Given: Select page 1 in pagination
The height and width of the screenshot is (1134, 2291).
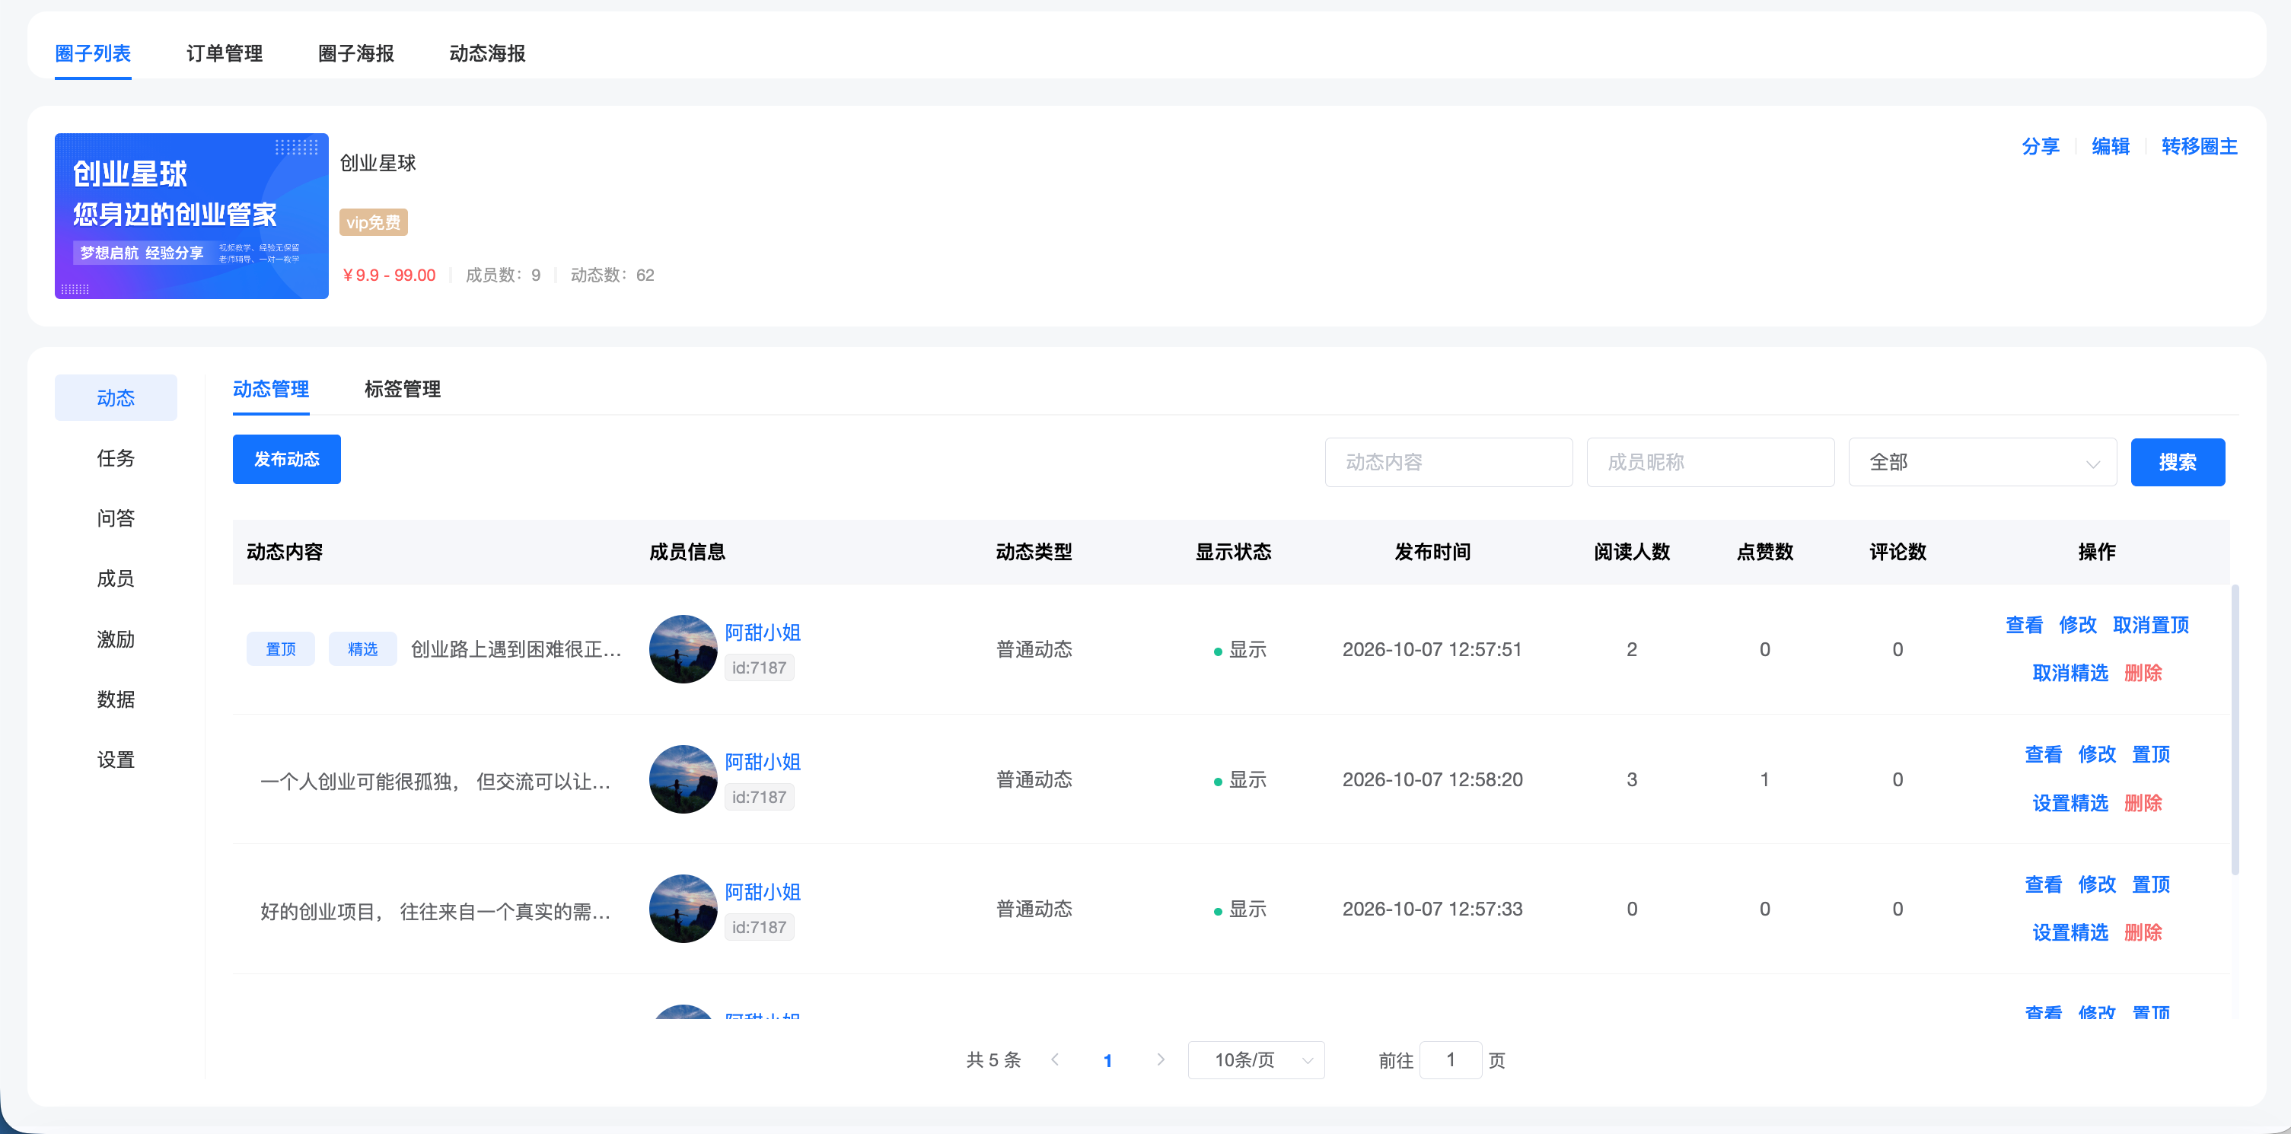Looking at the screenshot, I should 1107,1060.
